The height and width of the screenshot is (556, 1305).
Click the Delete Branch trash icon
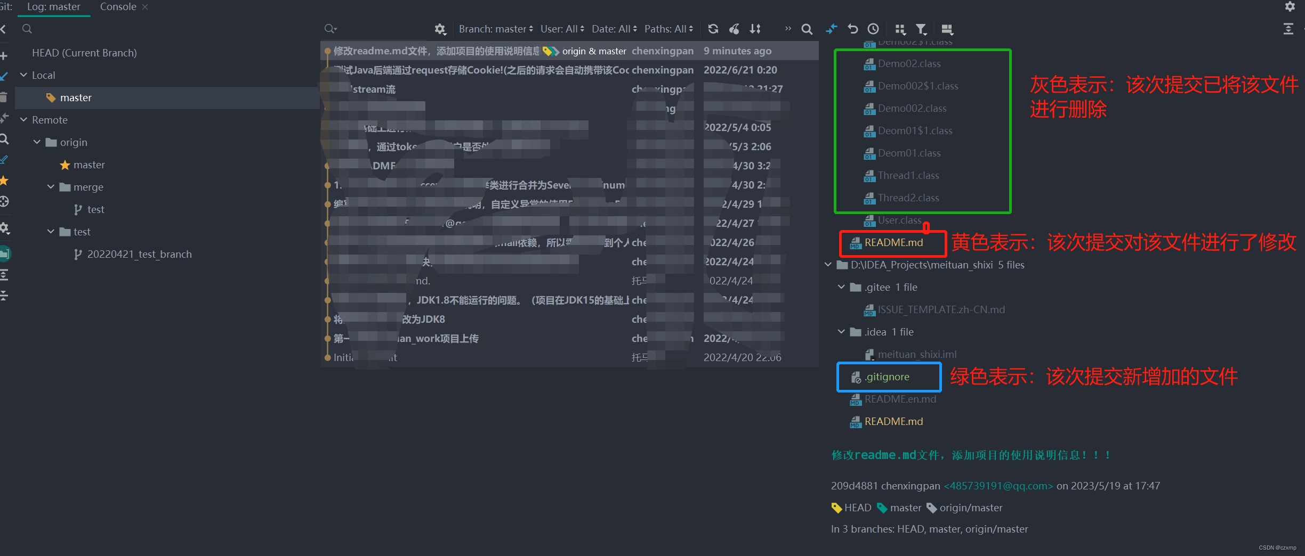coord(3,97)
